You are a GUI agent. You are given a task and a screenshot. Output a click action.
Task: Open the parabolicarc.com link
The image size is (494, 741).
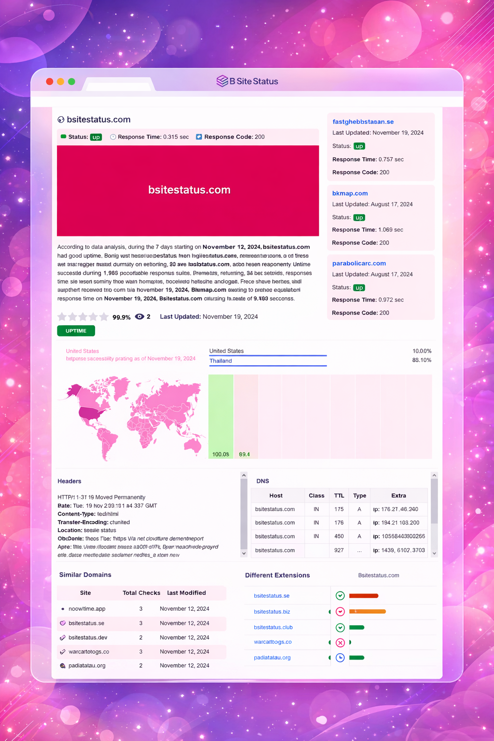pyautogui.click(x=359, y=263)
